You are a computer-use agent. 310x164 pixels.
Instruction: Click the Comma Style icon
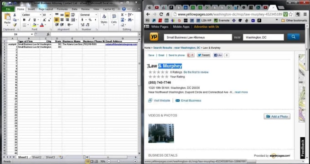click(95, 20)
